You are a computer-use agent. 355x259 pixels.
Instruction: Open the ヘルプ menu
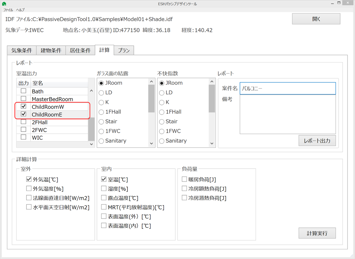point(20,10)
